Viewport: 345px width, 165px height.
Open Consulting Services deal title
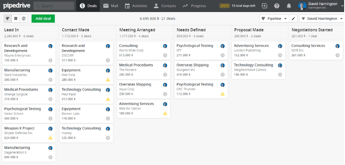click(308, 46)
